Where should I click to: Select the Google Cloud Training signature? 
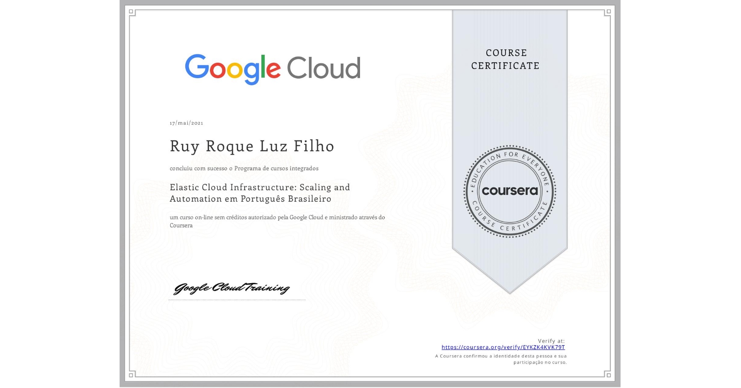(233, 288)
